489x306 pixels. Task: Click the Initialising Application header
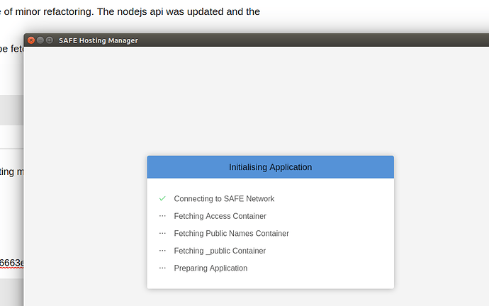tap(271, 167)
